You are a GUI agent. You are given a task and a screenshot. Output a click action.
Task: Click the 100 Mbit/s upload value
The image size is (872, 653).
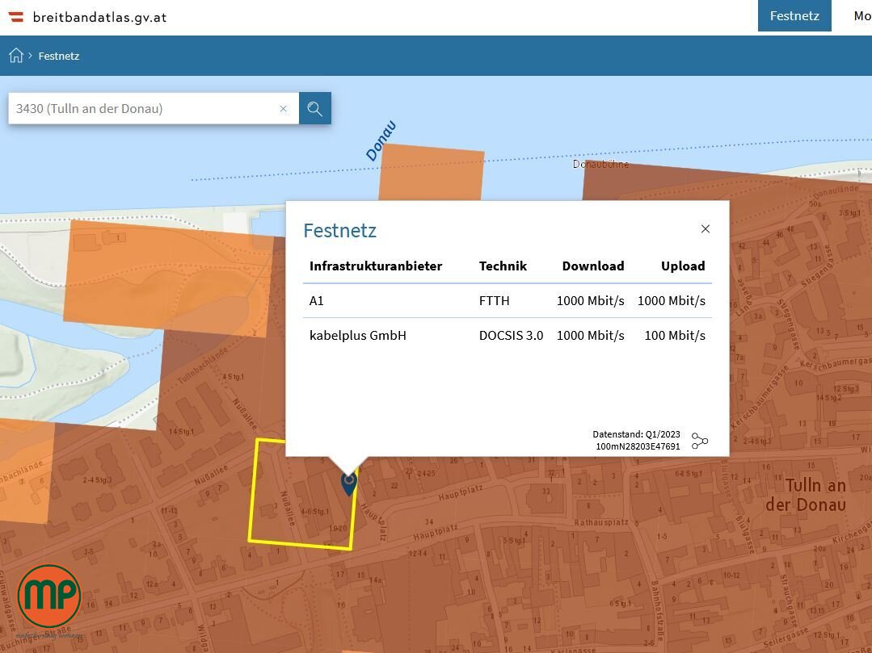675,336
